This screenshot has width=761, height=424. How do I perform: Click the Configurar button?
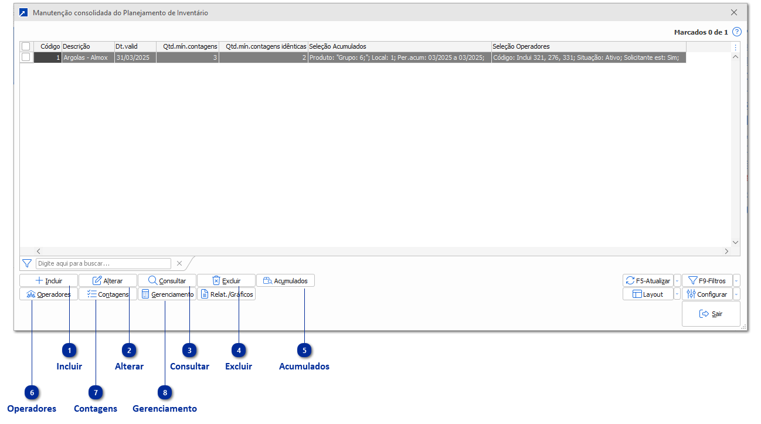click(707, 294)
